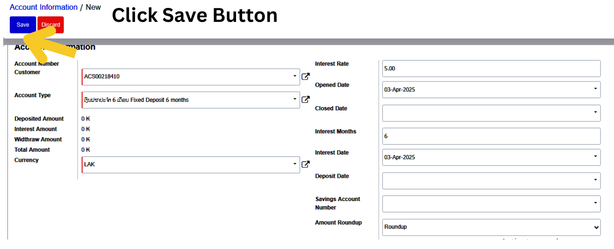
Task: Go to Account Information breadcrumb link
Action: click(x=44, y=7)
